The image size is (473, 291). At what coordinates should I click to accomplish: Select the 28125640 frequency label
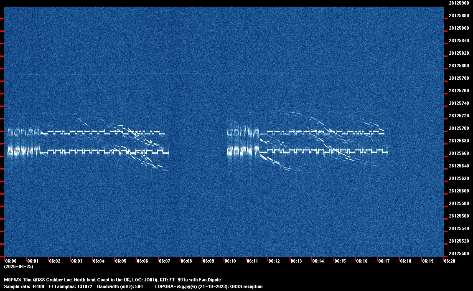point(459,166)
